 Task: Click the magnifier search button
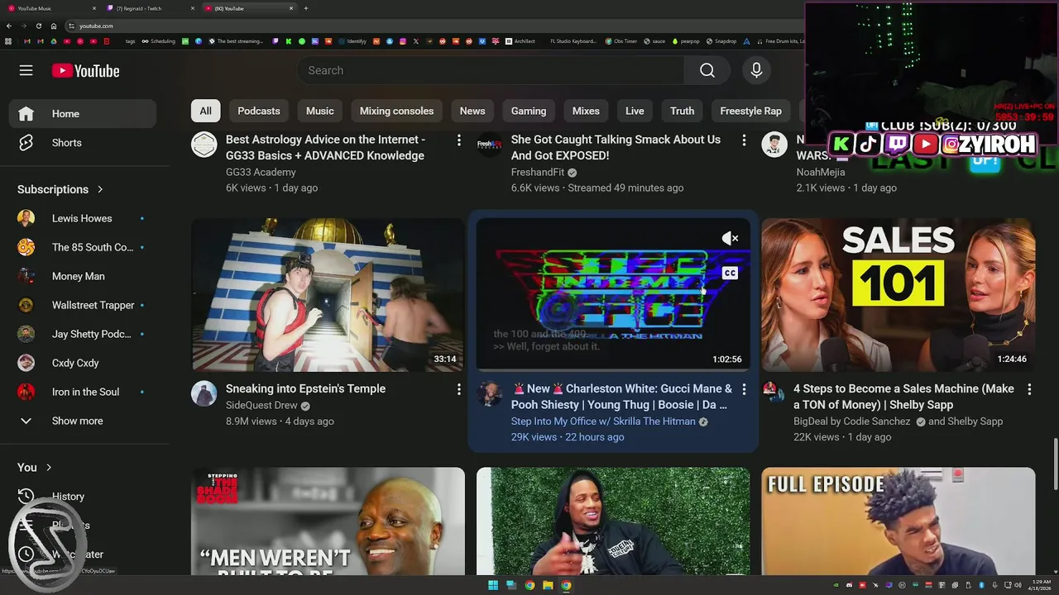[x=707, y=70]
